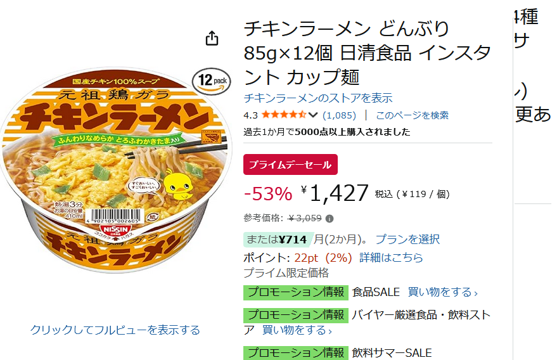Select the プランを選択 installment plan link

point(407,240)
